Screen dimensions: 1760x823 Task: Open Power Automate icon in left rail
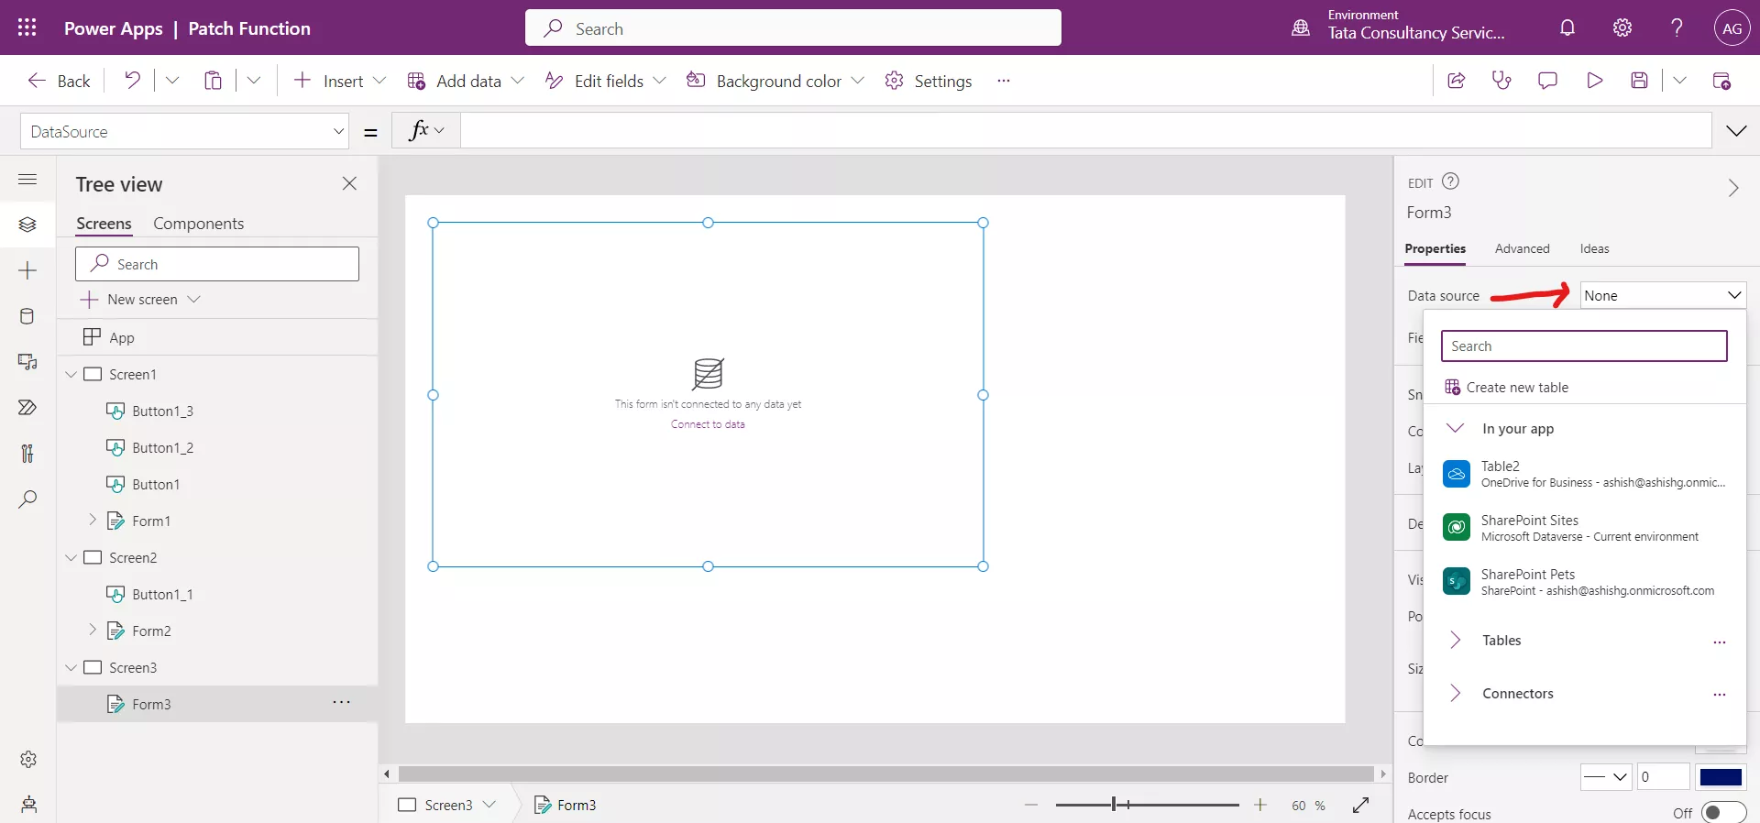tap(27, 408)
